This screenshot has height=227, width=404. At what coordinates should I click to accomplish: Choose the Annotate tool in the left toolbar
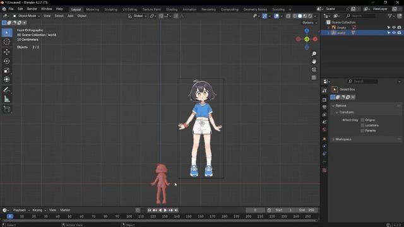(7, 90)
